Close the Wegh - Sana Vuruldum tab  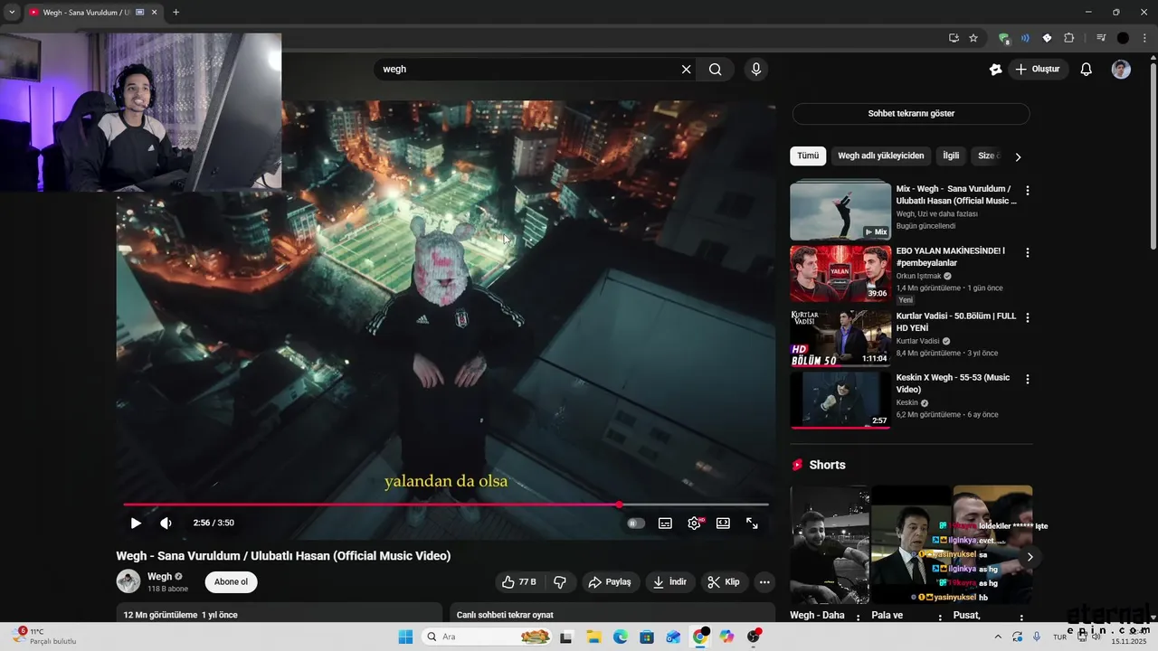155,13
